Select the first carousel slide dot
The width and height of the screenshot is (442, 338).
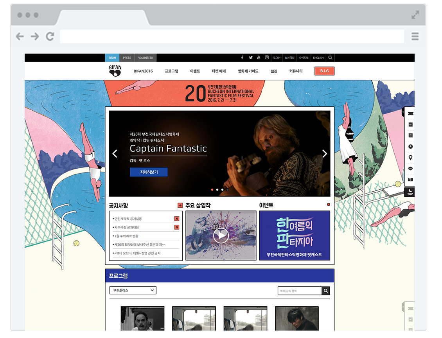coord(212,190)
